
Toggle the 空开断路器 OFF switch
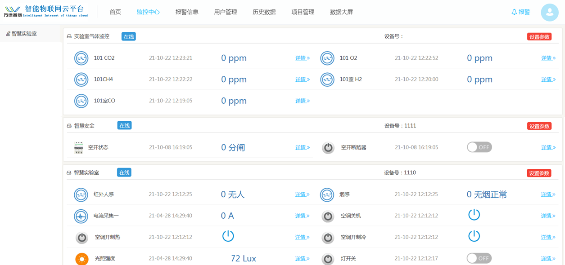pyautogui.click(x=479, y=147)
